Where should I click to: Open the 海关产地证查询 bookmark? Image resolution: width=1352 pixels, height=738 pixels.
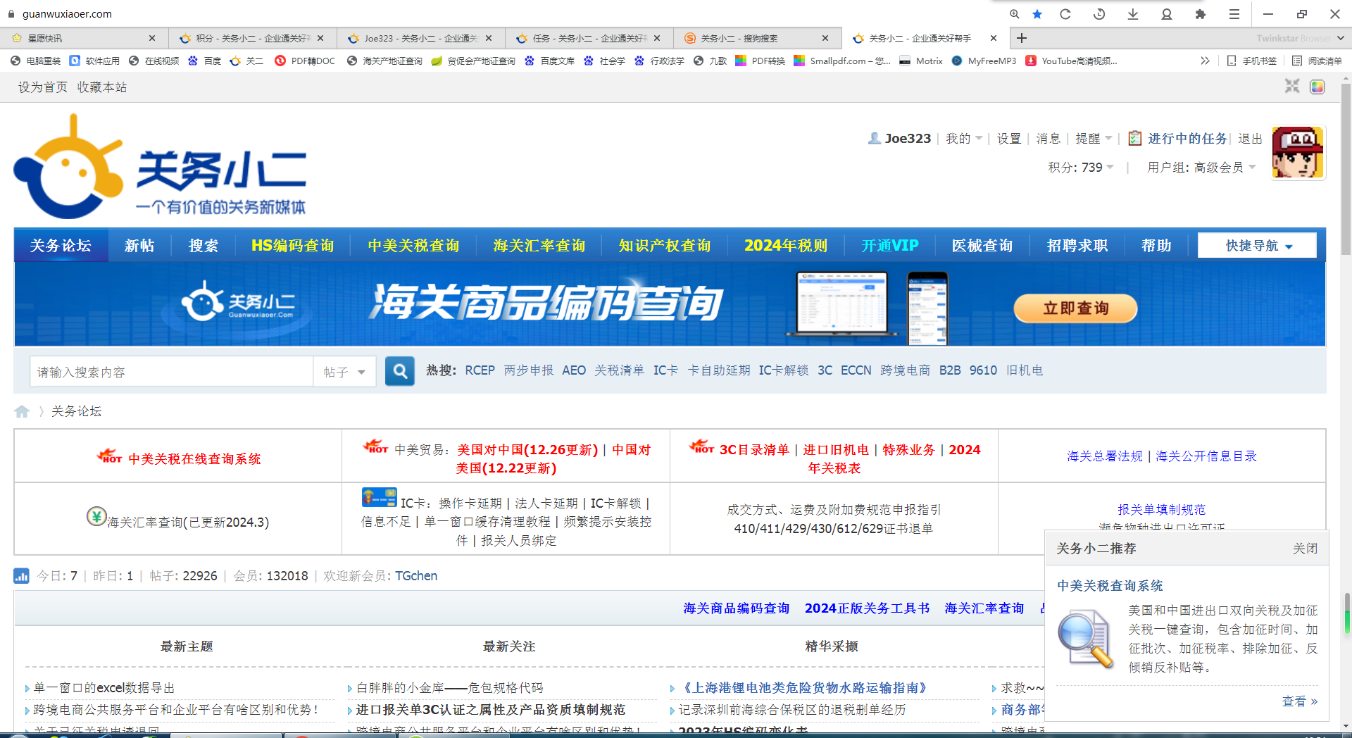coord(384,61)
